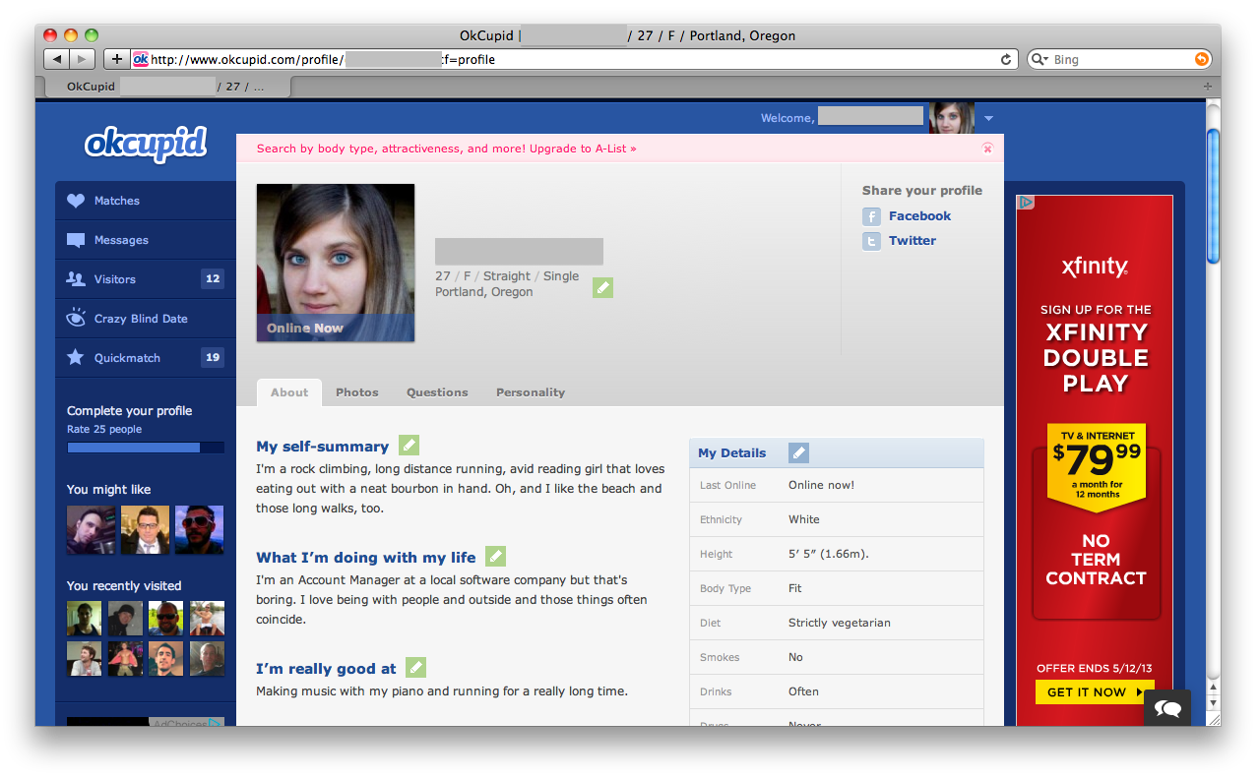
Task: Click the browser URL address field
Action: [x=571, y=60]
